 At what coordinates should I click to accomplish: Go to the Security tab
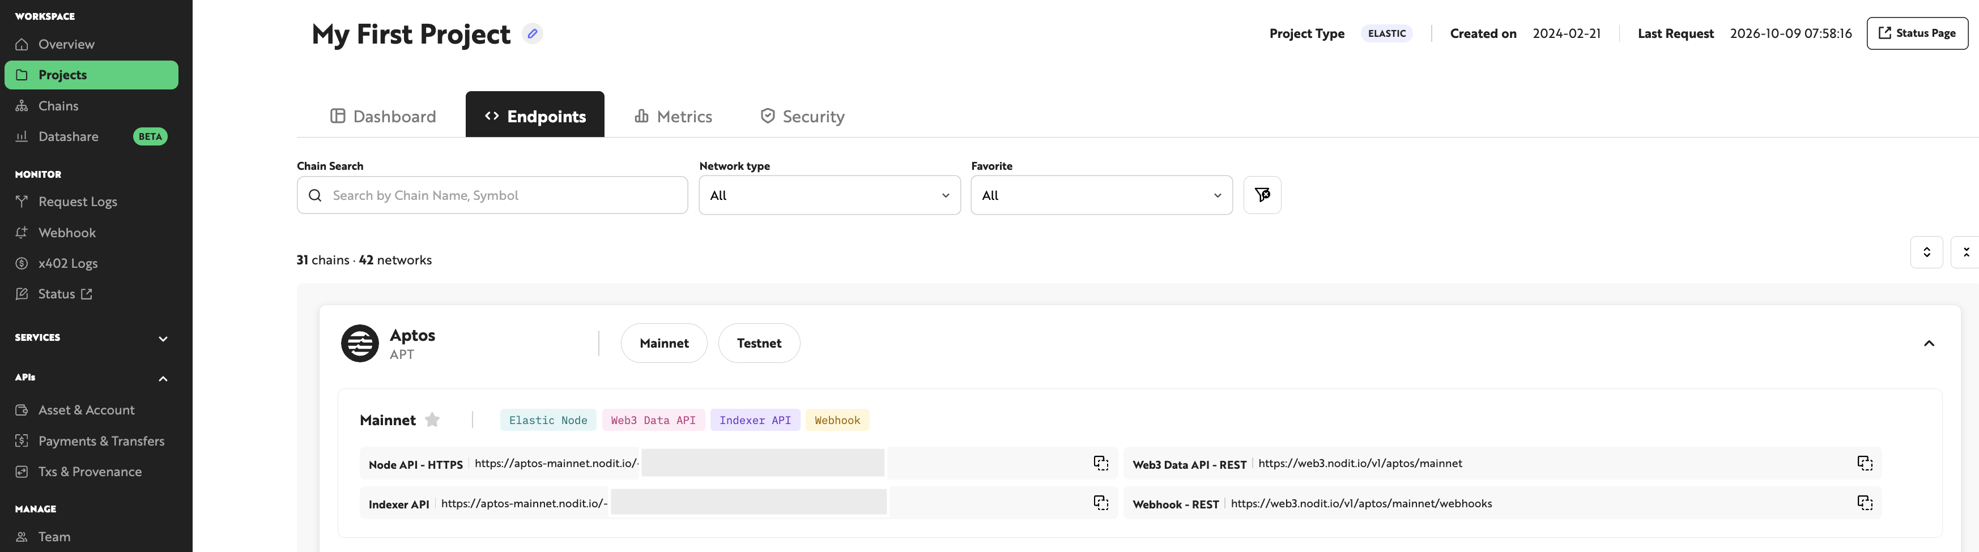tap(802, 116)
